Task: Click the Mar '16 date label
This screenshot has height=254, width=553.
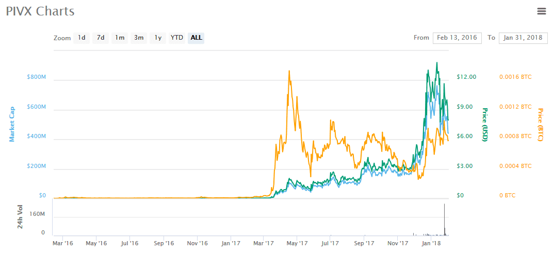Action: [x=63, y=243]
